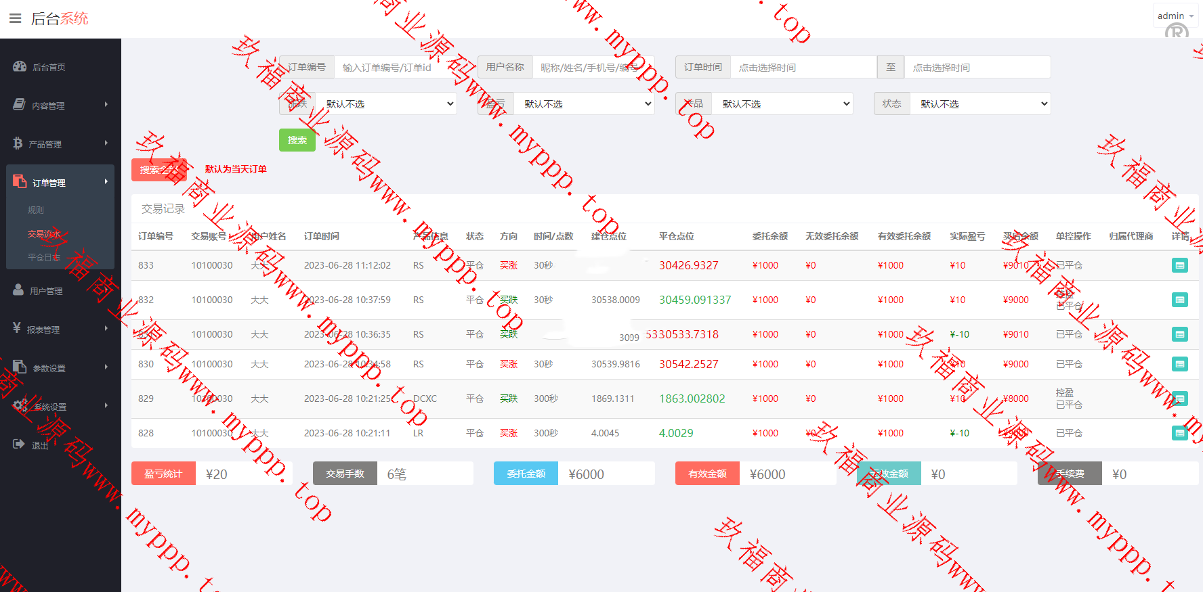Screen dimensions: 1203x592
Task: View details icon for order 830
Action: pos(1179,364)
